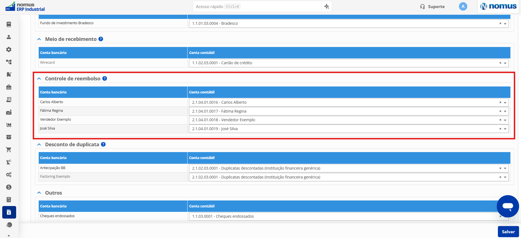Screen dimensions: 521x238
Task: Click the Nomus ERP Industrial logo
Action: 25,7
